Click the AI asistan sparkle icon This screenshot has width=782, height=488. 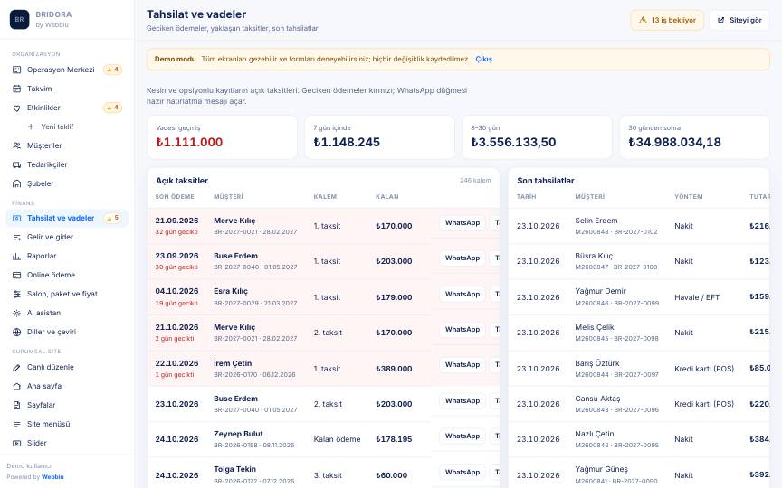pos(16,313)
